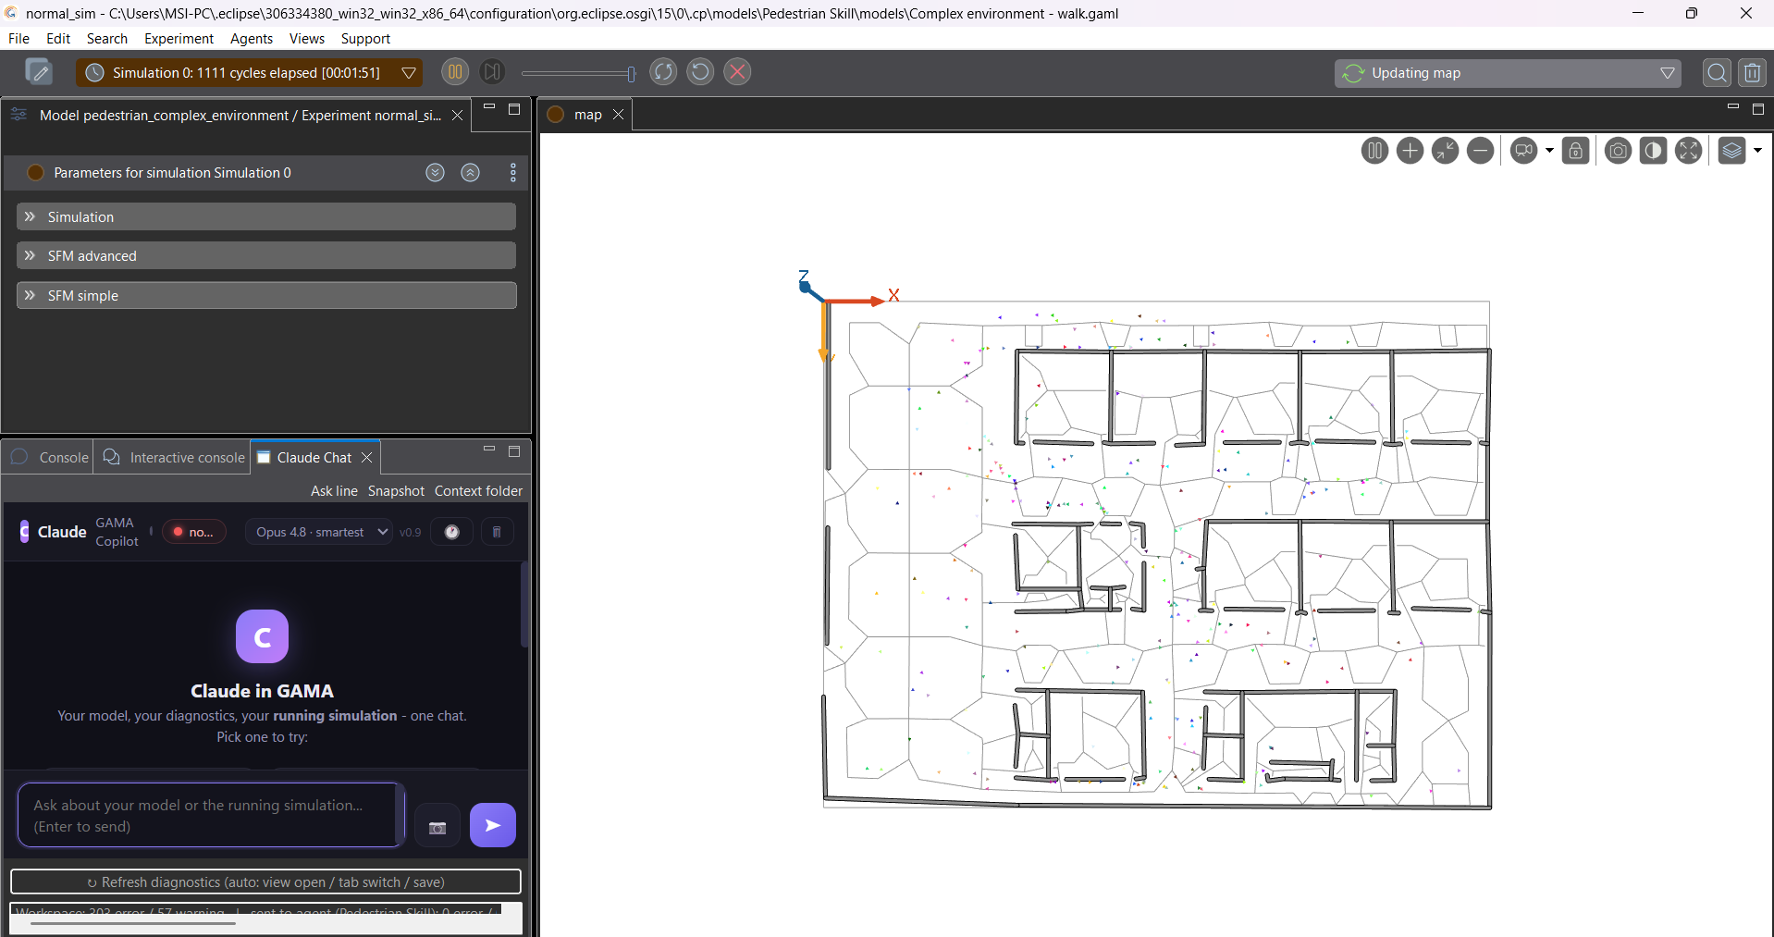1774x937 pixels.
Task: Open the Updating map status dropdown
Action: coord(1667,73)
